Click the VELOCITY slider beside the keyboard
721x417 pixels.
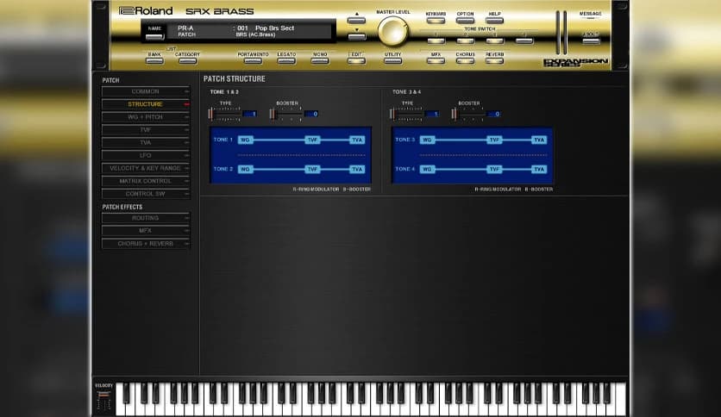pyautogui.click(x=103, y=400)
